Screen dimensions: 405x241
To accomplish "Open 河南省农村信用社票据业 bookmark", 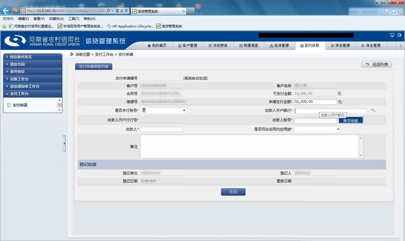I will [x=31, y=26].
